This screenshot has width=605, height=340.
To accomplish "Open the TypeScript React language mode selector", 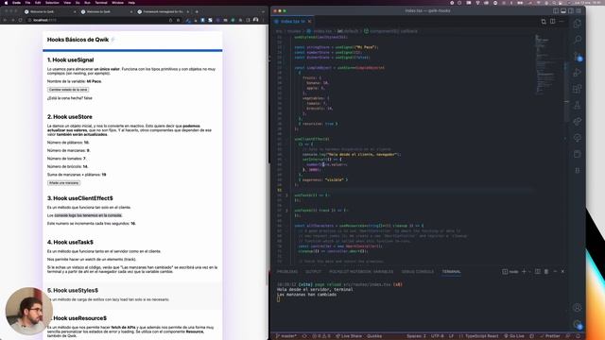I will [x=481, y=336].
